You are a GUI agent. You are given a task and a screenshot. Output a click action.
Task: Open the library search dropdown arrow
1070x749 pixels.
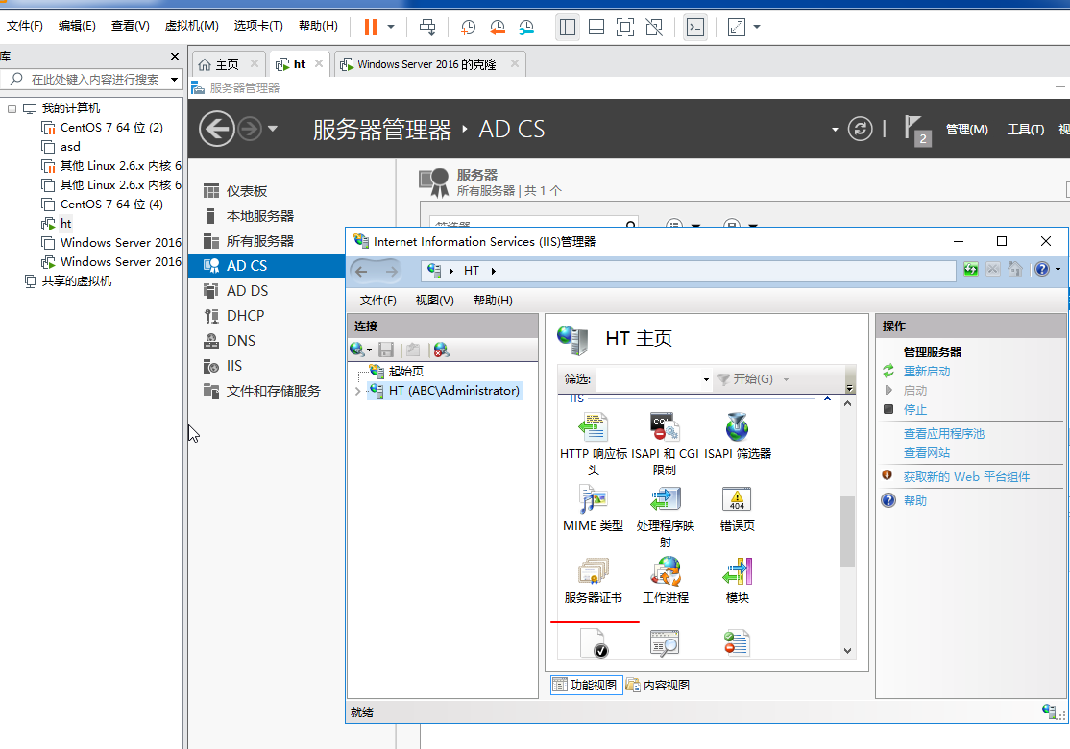coord(174,79)
